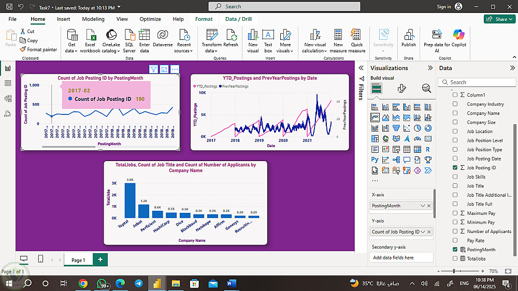Open the PostingMonth X-axis field chevron
Viewport: 518px width, 291px height.
click(x=423, y=206)
